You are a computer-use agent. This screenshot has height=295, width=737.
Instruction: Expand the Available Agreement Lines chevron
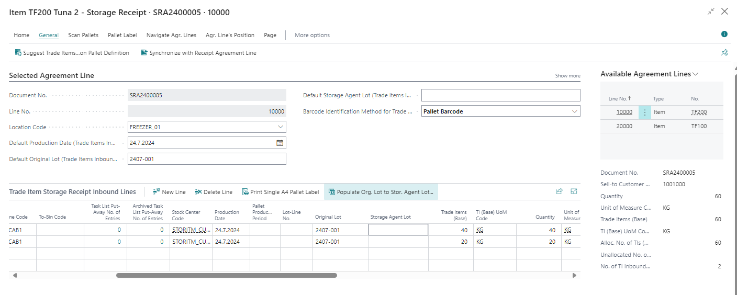click(695, 74)
